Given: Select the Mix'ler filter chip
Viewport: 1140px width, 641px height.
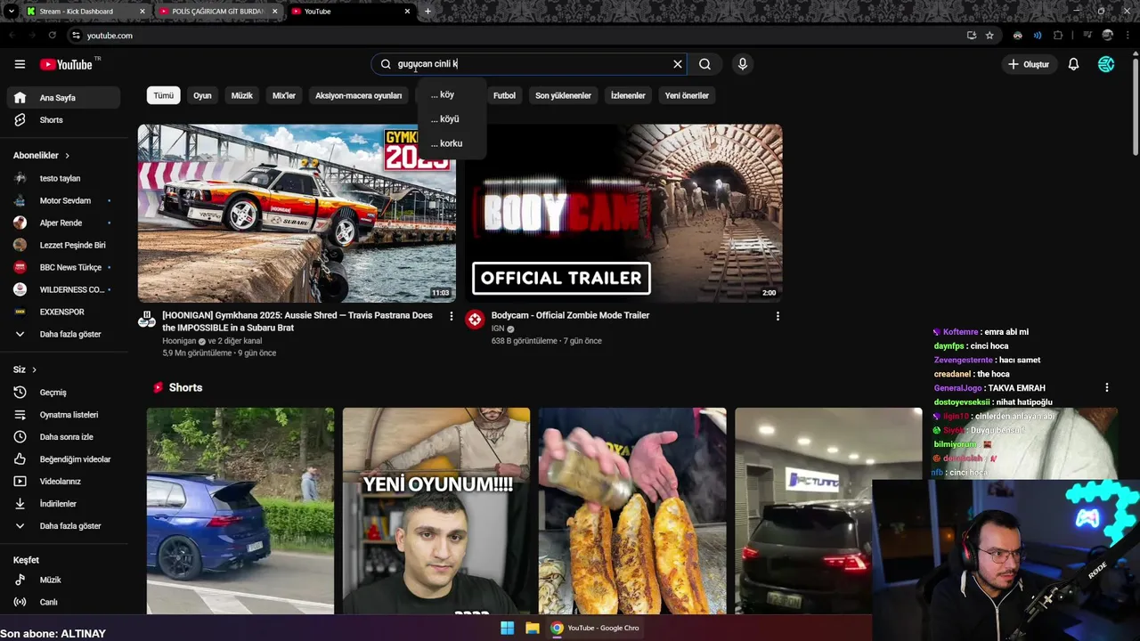Looking at the screenshot, I should click(284, 95).
